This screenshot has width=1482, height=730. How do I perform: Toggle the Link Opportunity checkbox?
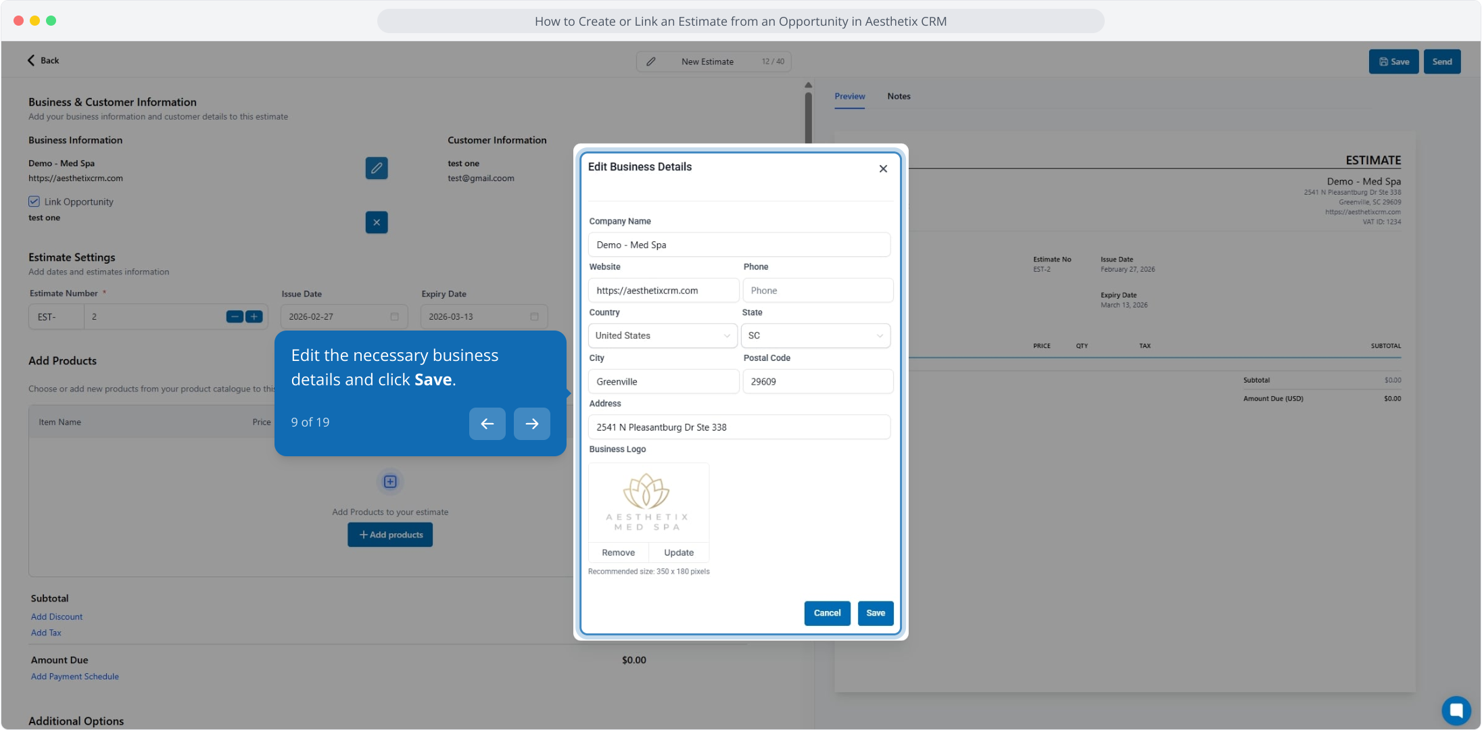pyautogui.click(x=34, y=201)
